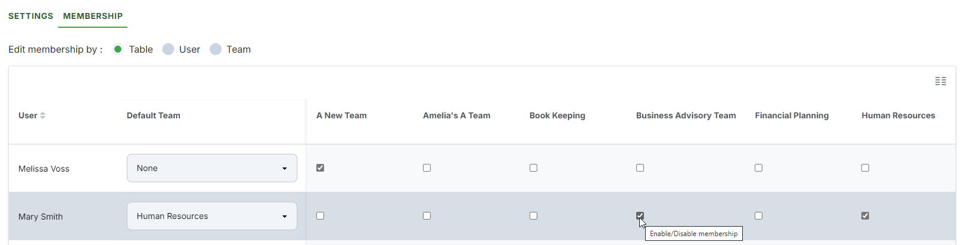Choose edit membership by Team
965x245 pixels.
[216, 49]
